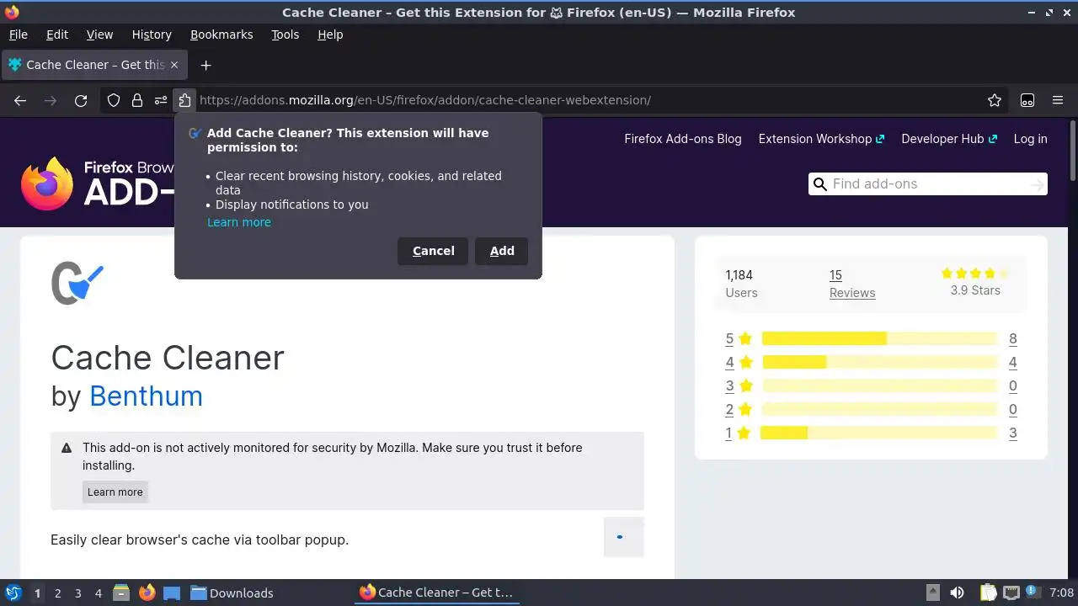1078x606 pixels.
Task: Click the extension puzzle icon in address bar
Action: (x=184, y=100)
